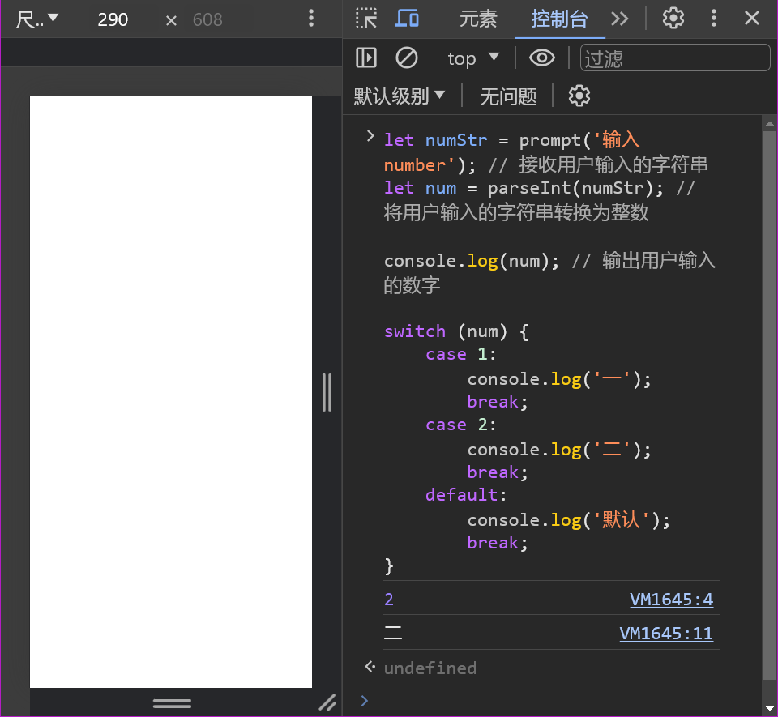Open DevTools settings gear in top bar
This screenshot has height=717, width=778.
[673, 19]
